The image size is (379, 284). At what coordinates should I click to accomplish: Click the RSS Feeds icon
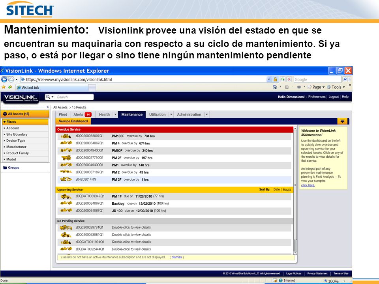click(x=287, y=87)
